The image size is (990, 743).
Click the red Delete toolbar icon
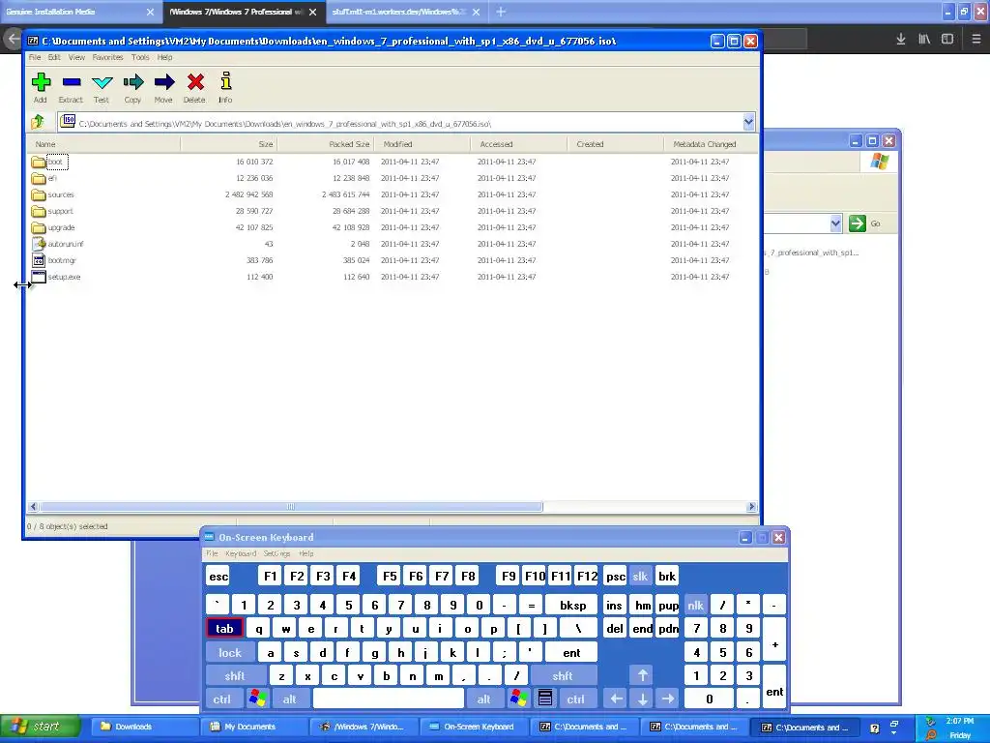click(195, 82)
